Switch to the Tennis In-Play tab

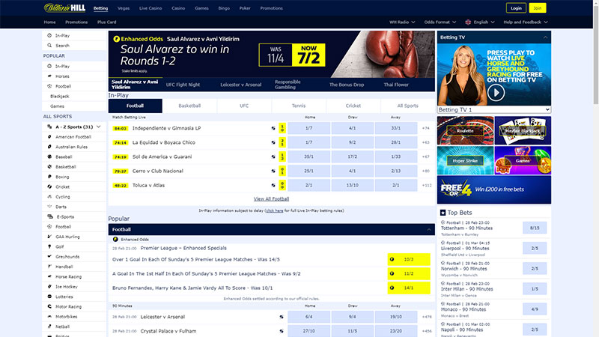(299, 106)
